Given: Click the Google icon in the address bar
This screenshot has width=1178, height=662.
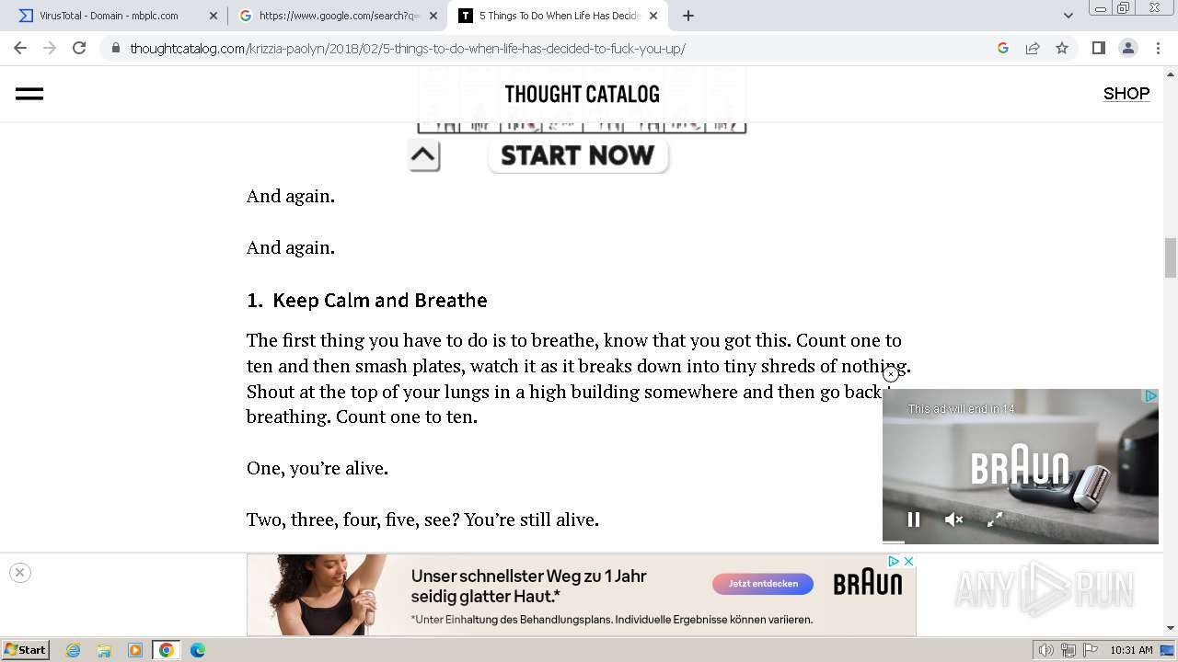Looking at the screenshot, I should click(x=1003, y=48).
